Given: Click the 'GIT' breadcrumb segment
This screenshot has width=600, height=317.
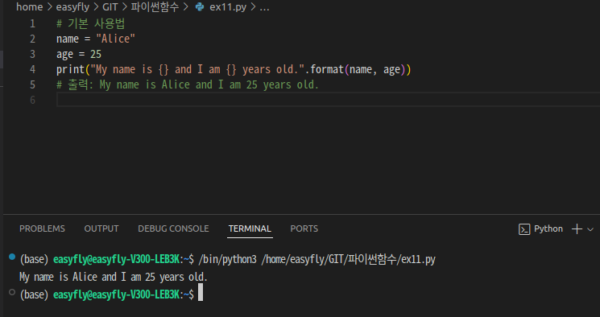Looking at the screenshot, I should tap(110, 7).
